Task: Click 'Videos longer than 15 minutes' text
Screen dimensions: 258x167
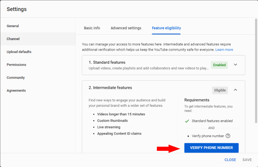Action: [121, 114]
